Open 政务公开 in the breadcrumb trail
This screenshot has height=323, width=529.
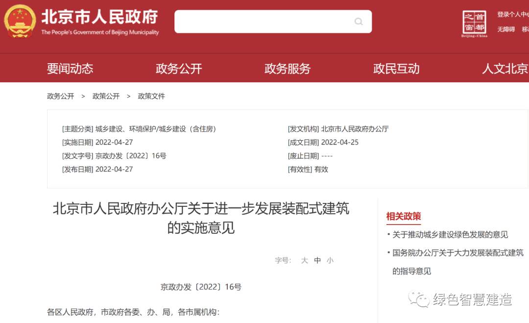point(60,96)
